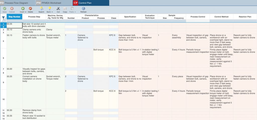Cut selection using the scissors icon
The width and height of the screenshot is (257, 120).
coord(58,9)
